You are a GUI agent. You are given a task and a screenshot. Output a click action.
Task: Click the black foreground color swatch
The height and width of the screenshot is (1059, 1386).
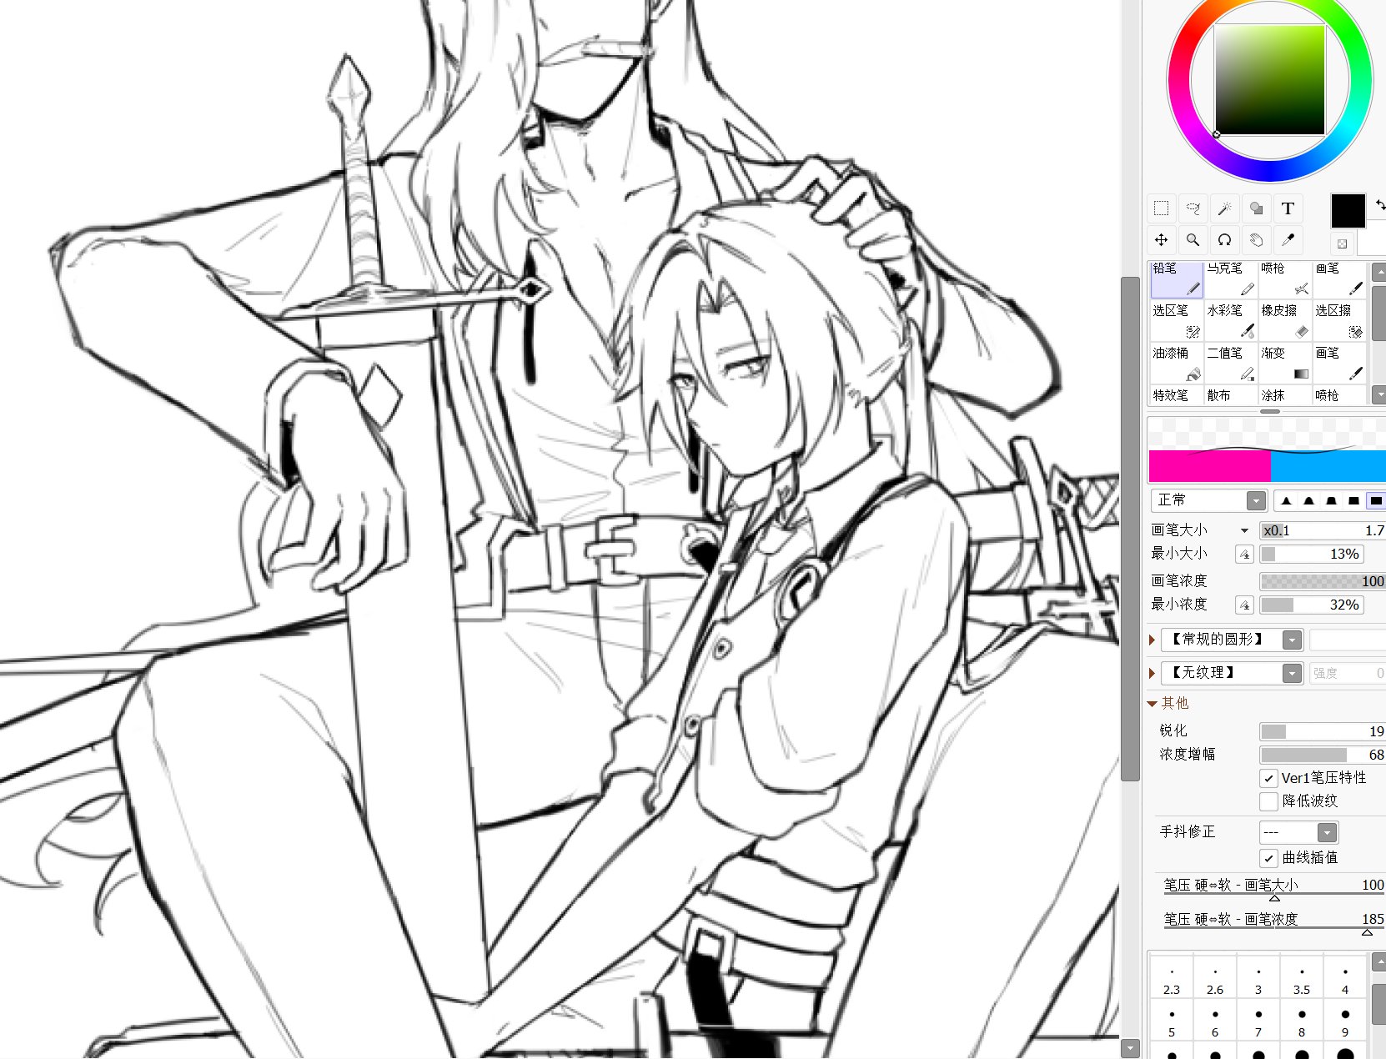pos(1348,211)
